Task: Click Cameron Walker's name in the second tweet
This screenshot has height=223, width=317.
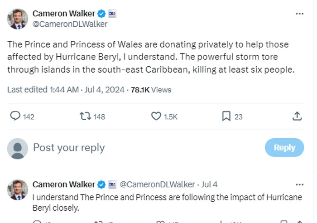Action: coord(63,184)
